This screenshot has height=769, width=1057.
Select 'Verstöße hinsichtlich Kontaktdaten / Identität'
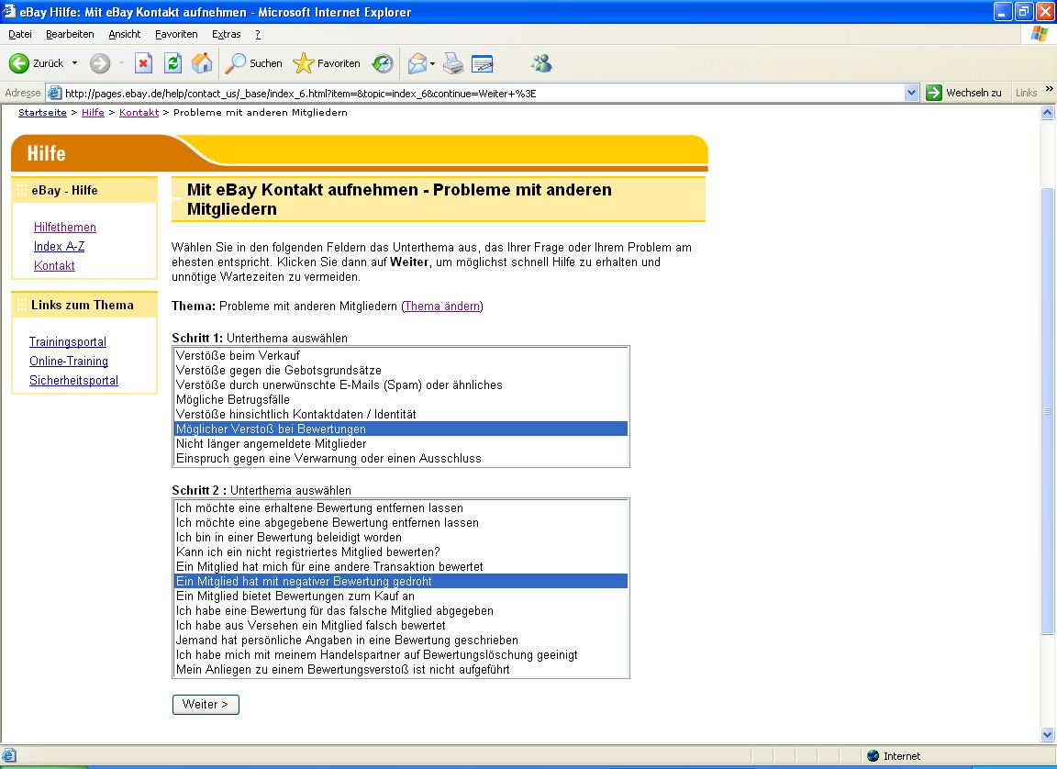coord(401,414)
